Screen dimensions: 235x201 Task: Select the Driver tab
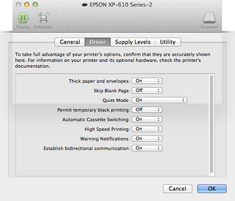click(97, 42)
